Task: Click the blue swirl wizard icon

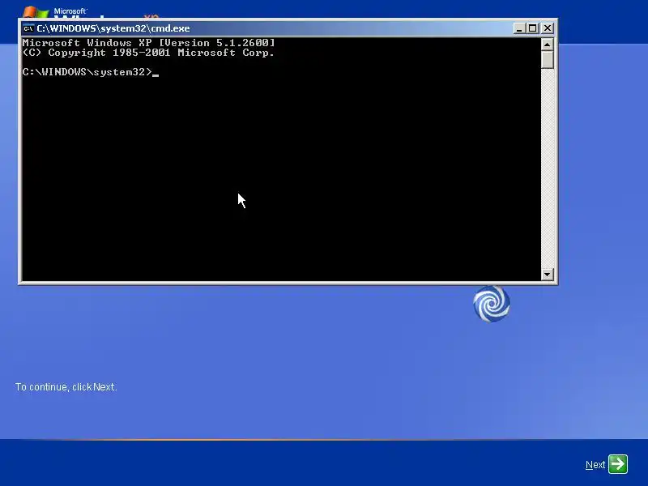Action: [x=492, y=304]
